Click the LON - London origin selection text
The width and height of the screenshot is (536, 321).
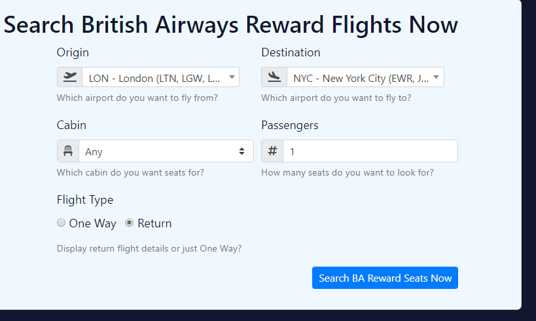[154, 79]
